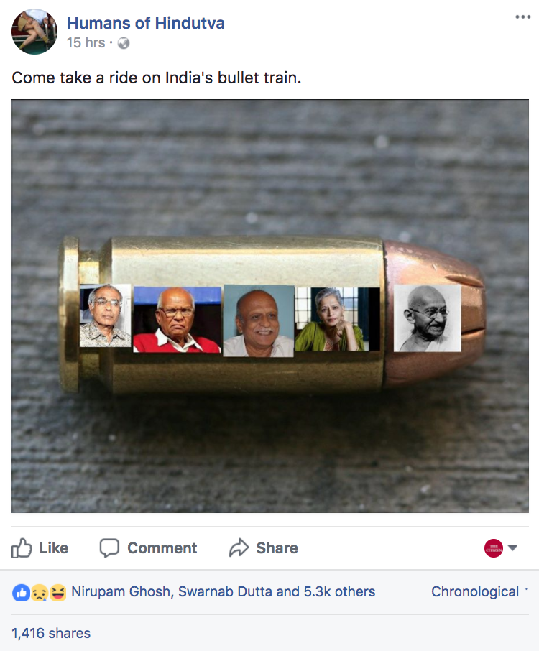Viewport: 539px width, 651px height.
Task: Click the Share arrow icon
Action: pyautogui.click(x=239, y=548)
